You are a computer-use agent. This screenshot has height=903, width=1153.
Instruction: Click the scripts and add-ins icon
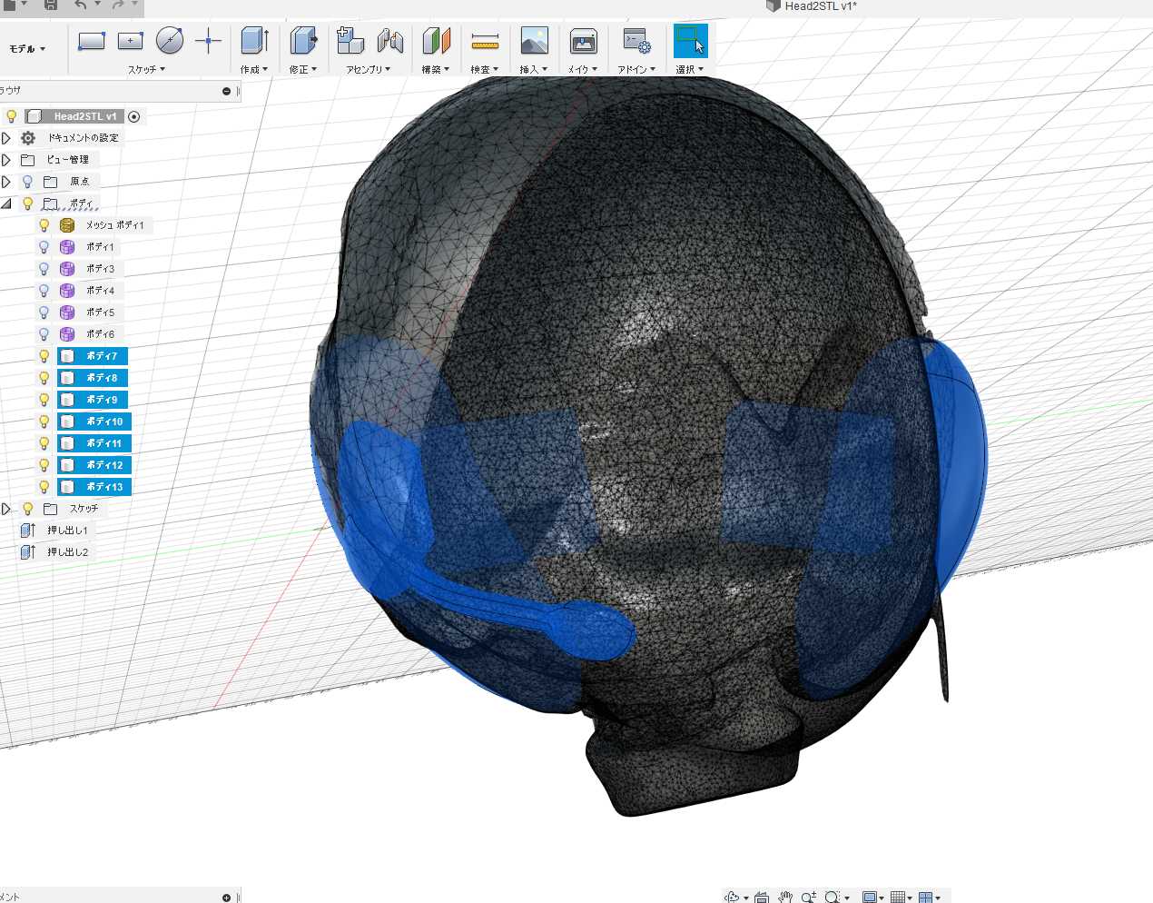[x=636, y=41]
